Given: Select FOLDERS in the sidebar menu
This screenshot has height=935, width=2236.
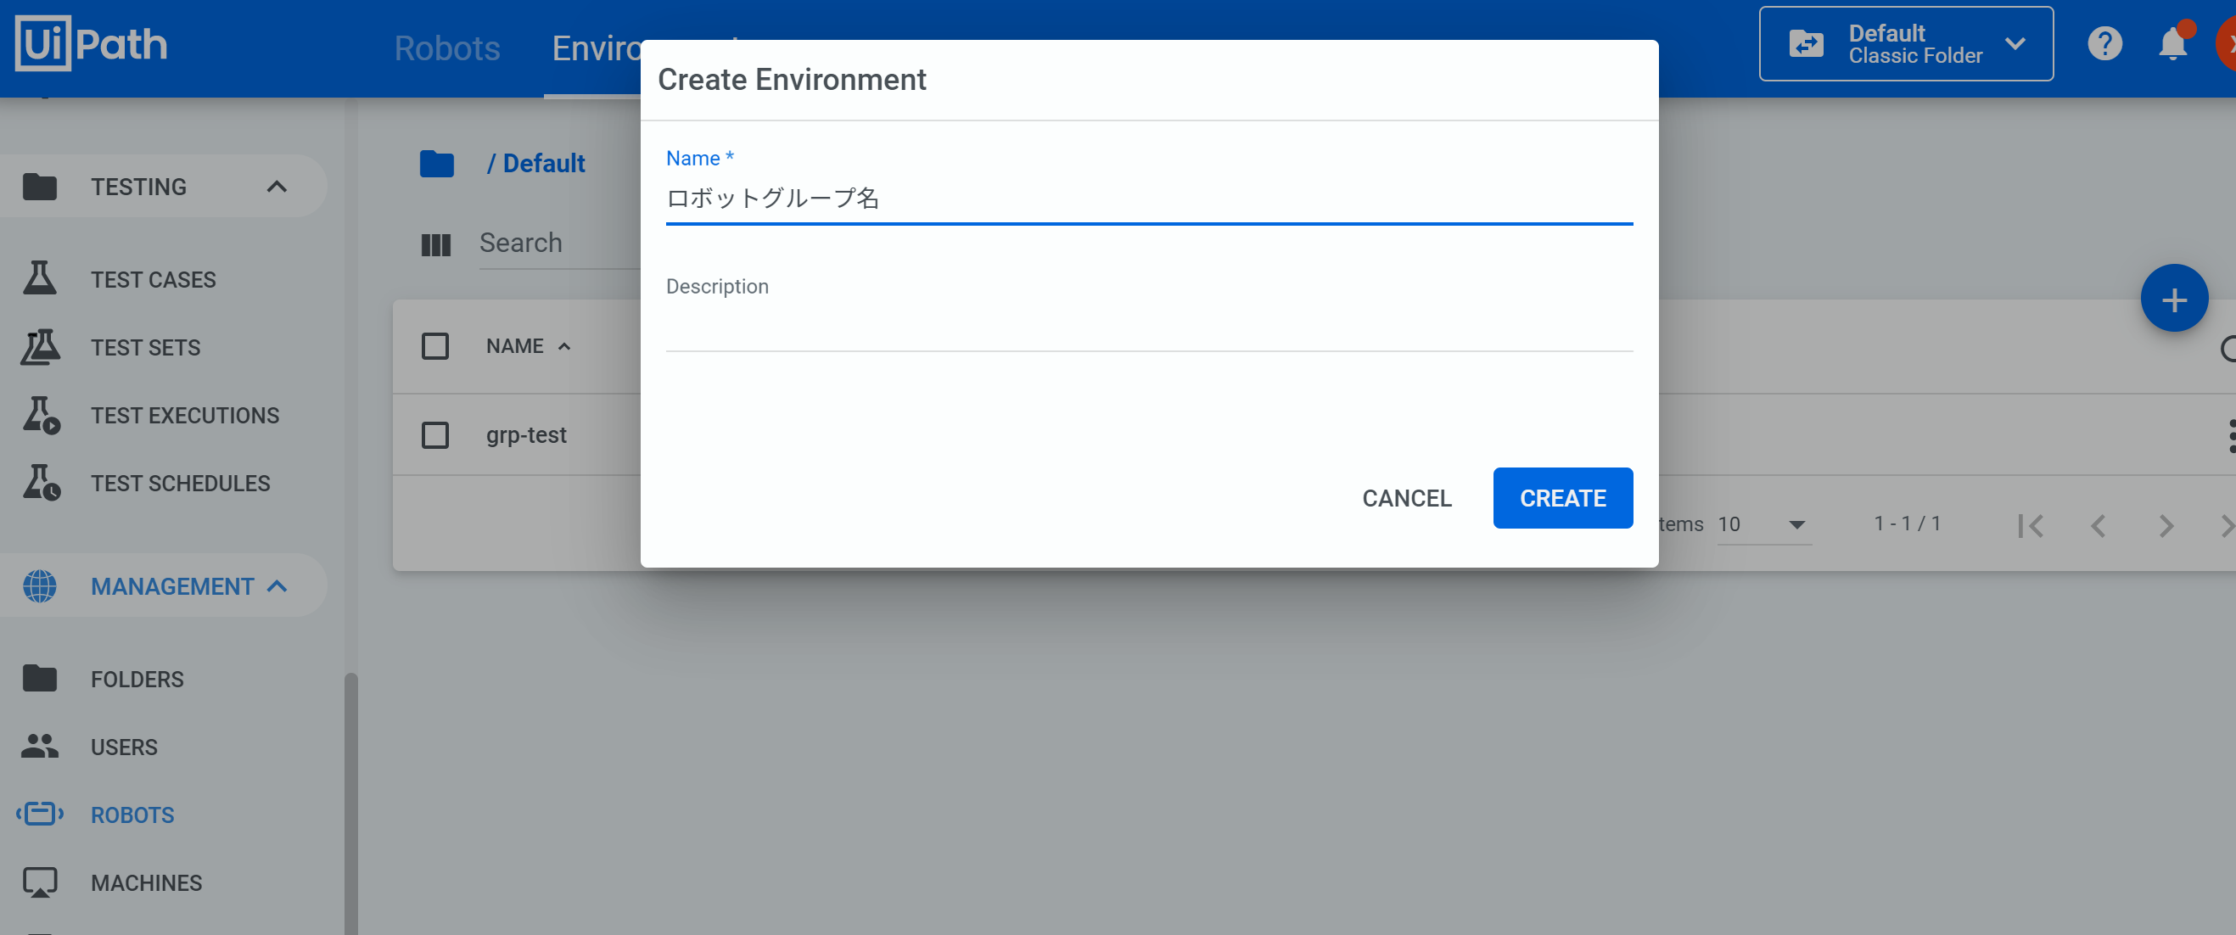Looking at the screenshot, I should point(137,678).
